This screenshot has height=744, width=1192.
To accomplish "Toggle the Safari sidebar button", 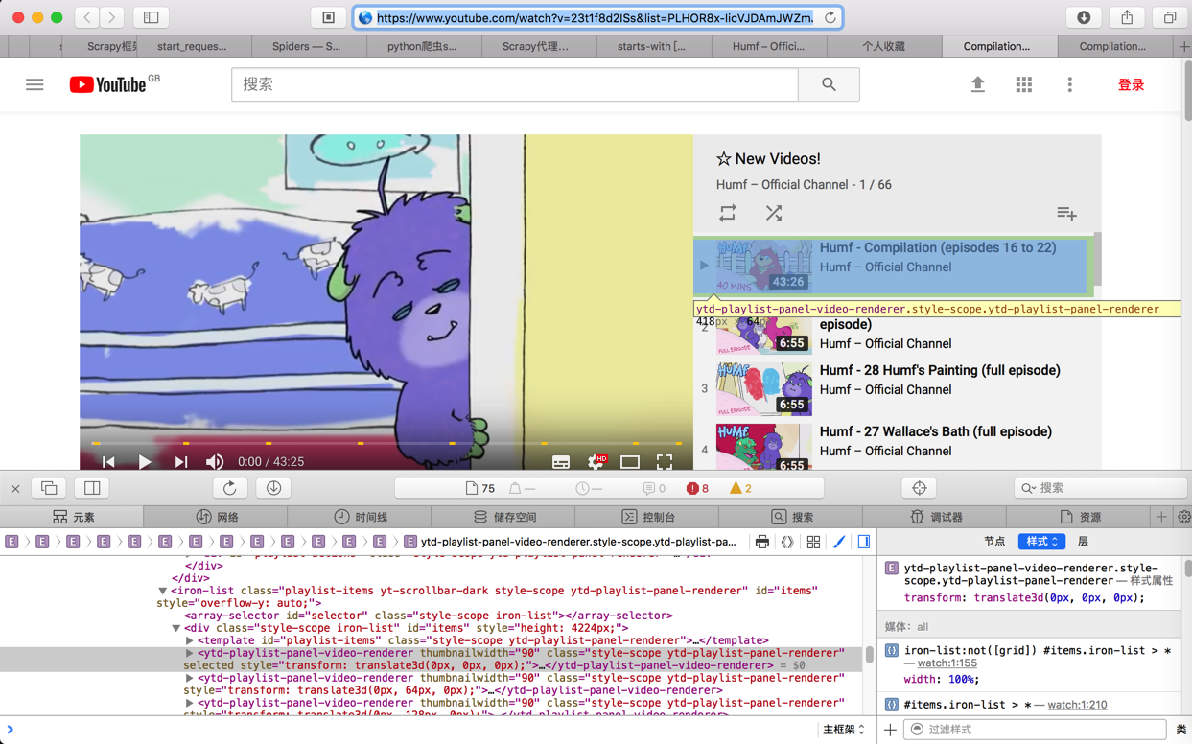I will 152,17.
